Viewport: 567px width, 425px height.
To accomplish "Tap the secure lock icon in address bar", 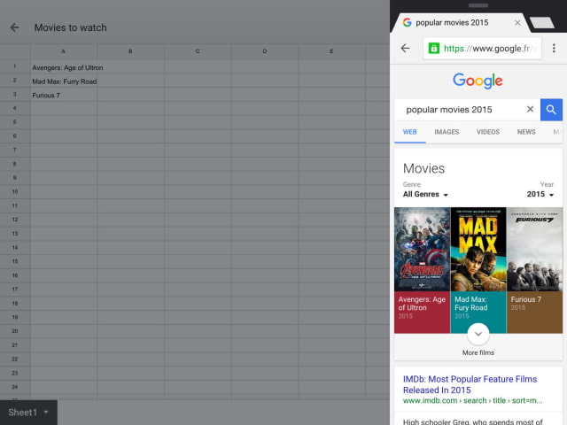I will pos(433,49).
